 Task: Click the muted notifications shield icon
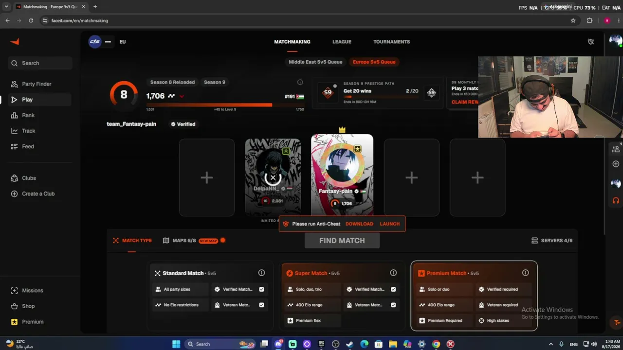591,42
